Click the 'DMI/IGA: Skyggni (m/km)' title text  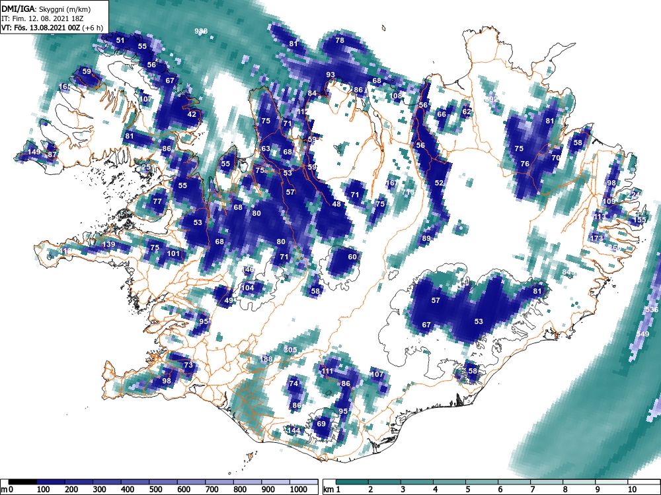(x=46, y=9)
